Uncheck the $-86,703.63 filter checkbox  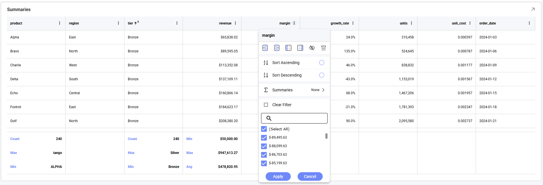264,155
